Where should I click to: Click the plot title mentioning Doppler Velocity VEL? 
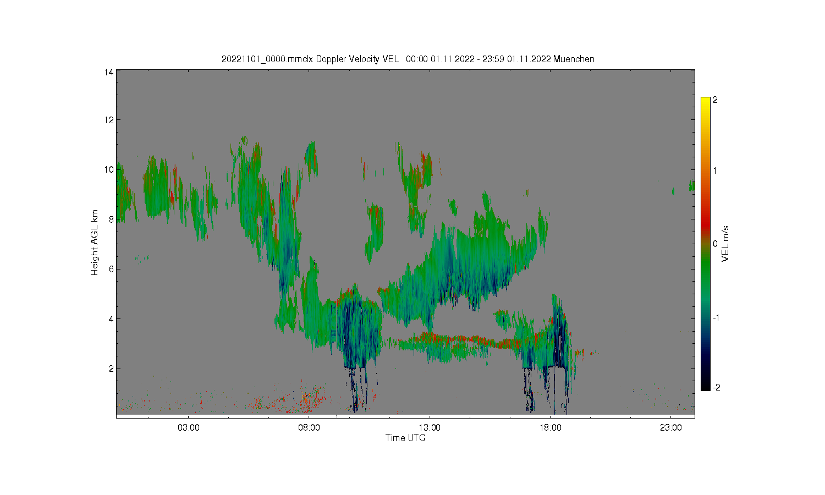[x=408, y=59]
